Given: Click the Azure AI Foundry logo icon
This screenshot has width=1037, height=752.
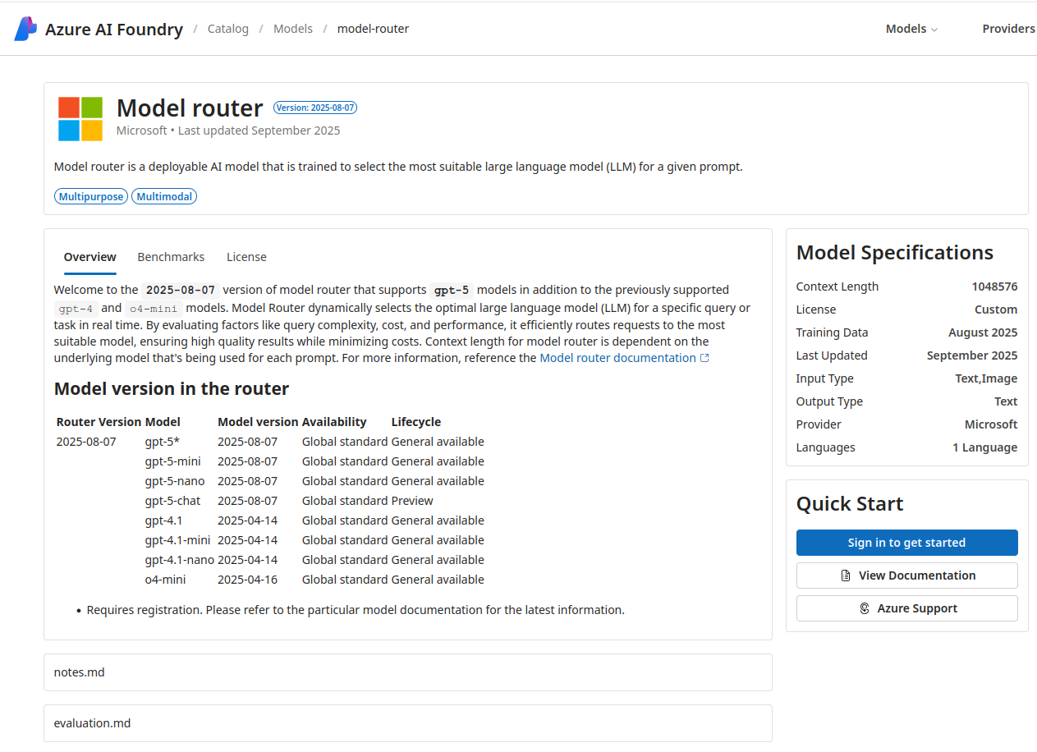Looking at the screenshot, I should point(25,29).
